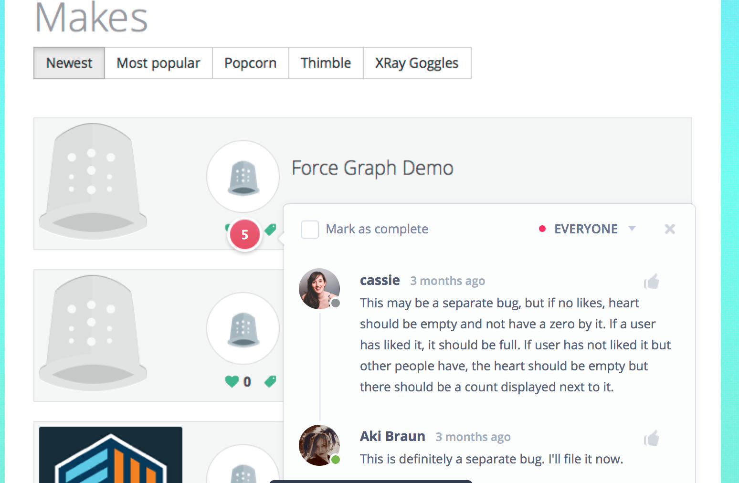Open Aki Braun's profile avatar
This screenshot has height=483, width=739.
pyautogui.click(x=319, y=445)
